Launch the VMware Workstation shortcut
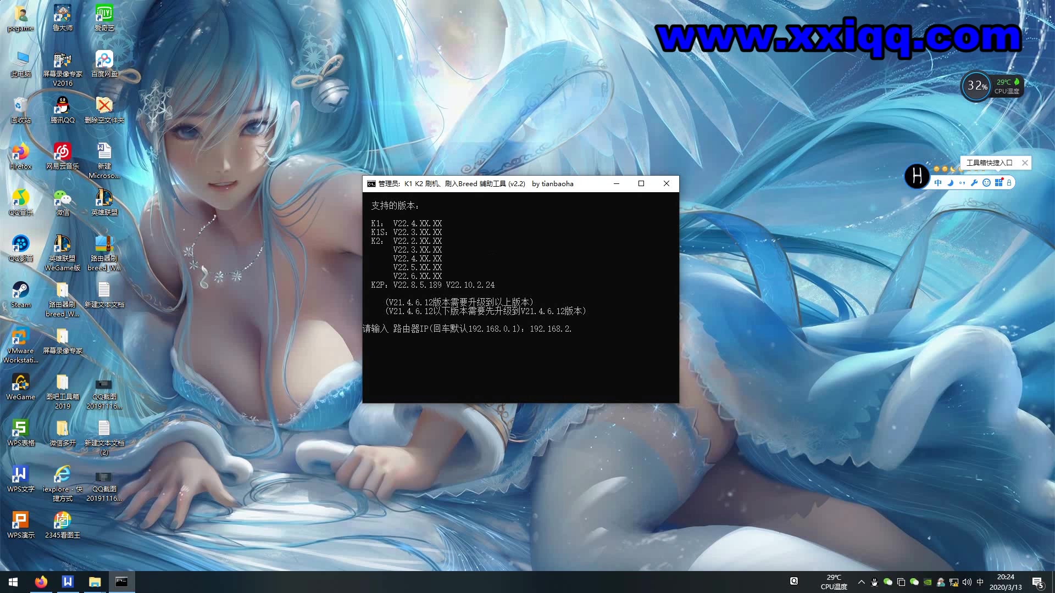The width and height of the screenshot is (1055, 593). coord(20,336)
